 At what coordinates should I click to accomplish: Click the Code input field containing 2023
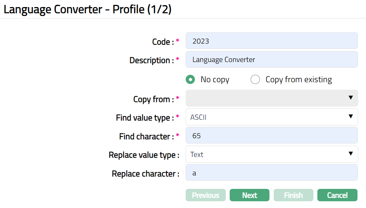[x=271, y=41]
